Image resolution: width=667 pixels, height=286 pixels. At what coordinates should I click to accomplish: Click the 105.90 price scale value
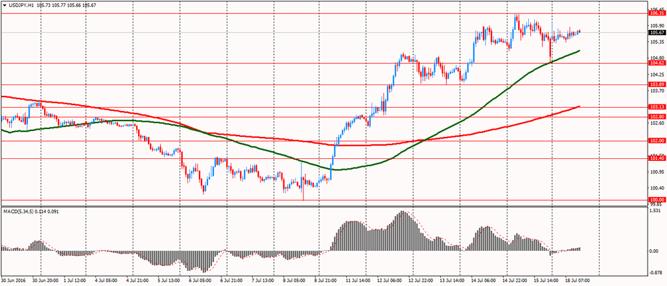[657, 25]
